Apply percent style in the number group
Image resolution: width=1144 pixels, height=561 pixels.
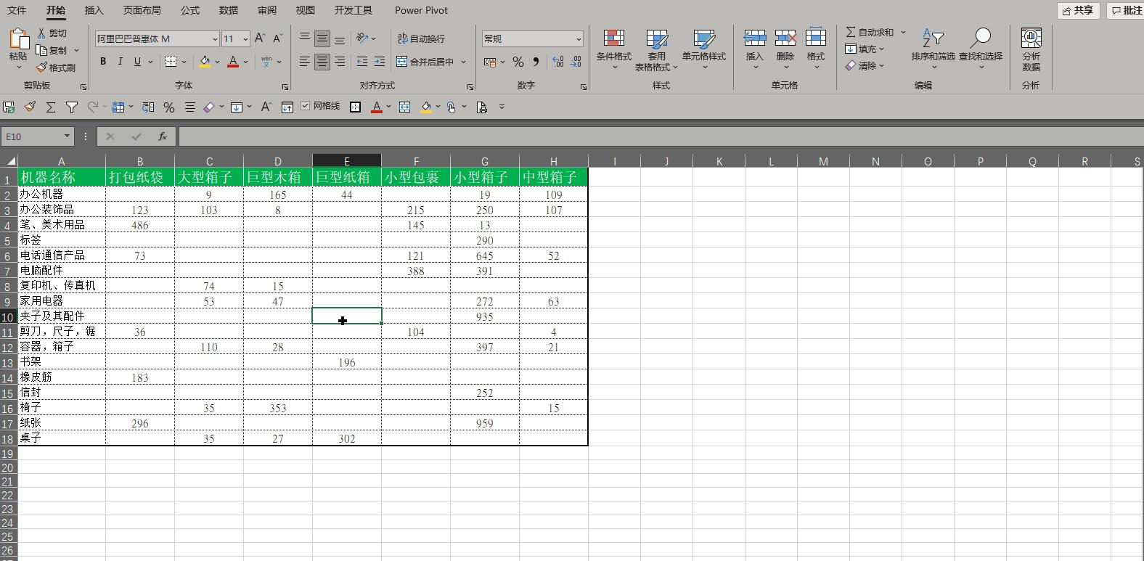pyautogui.click(x=518, y=62)
